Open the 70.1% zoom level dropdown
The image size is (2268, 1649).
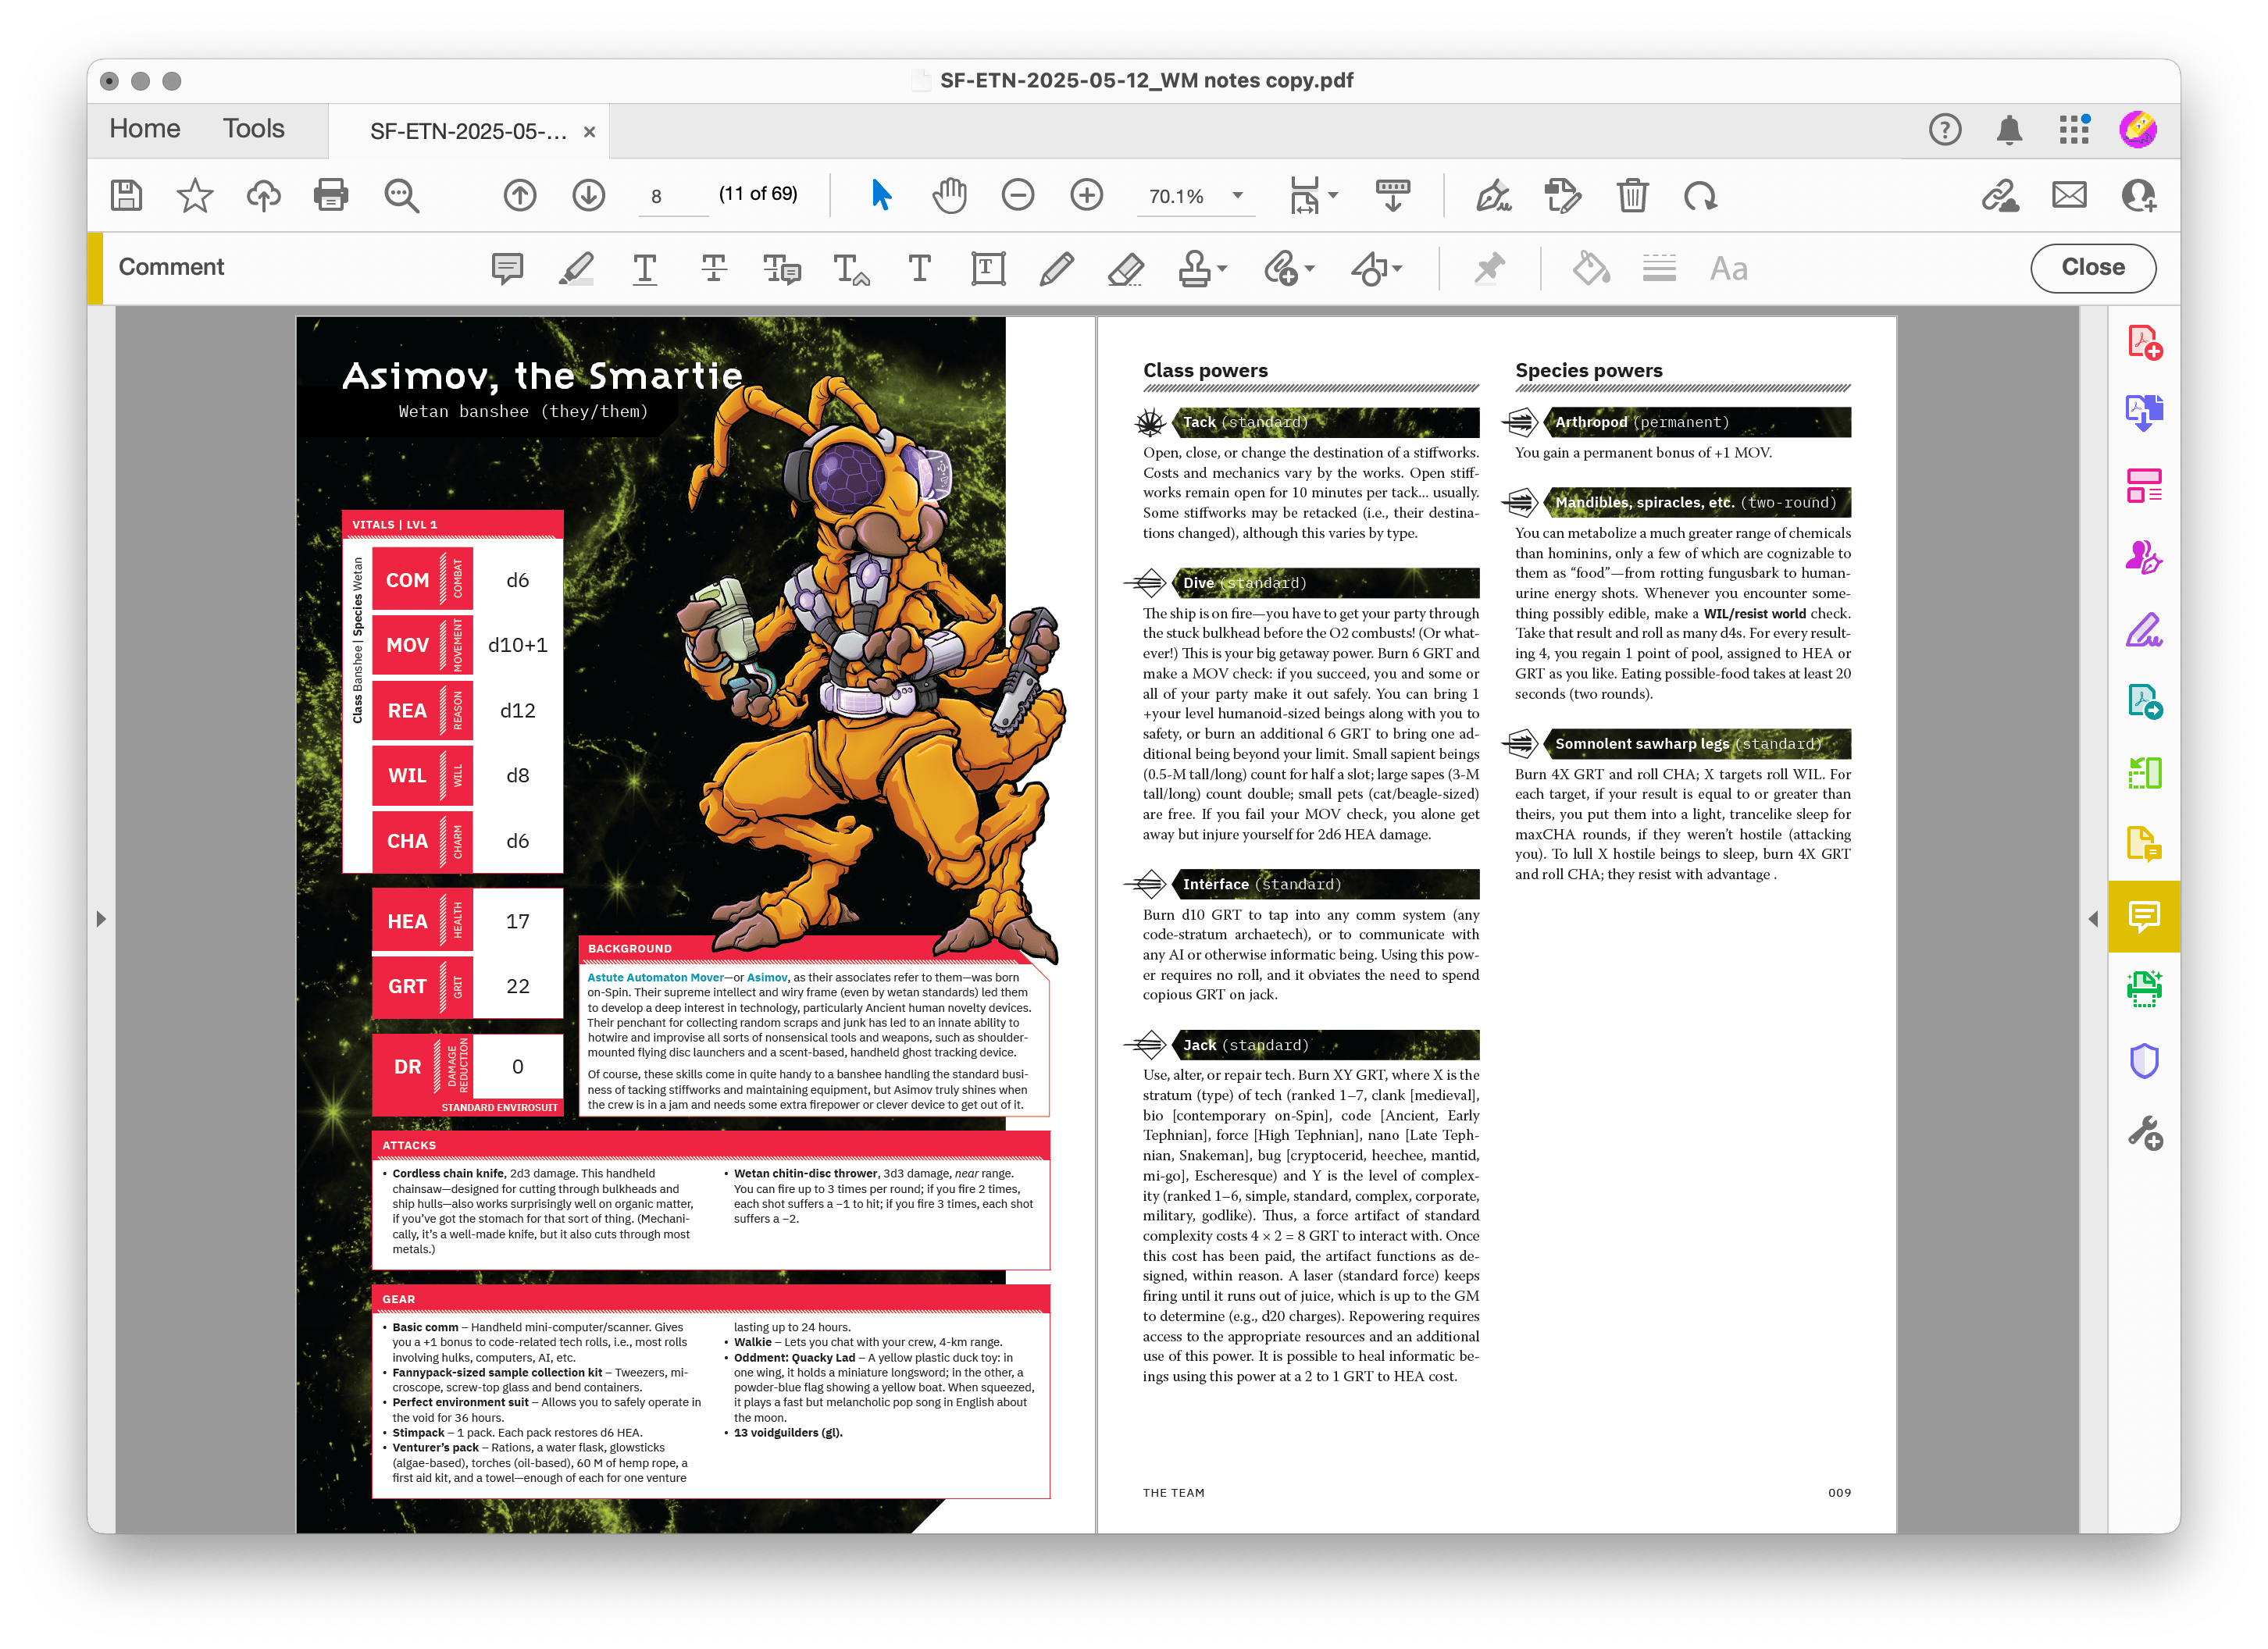(x=1238, y=196)
